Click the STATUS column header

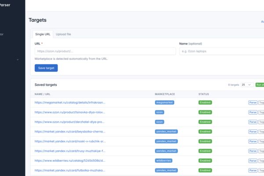coord(204,94)
